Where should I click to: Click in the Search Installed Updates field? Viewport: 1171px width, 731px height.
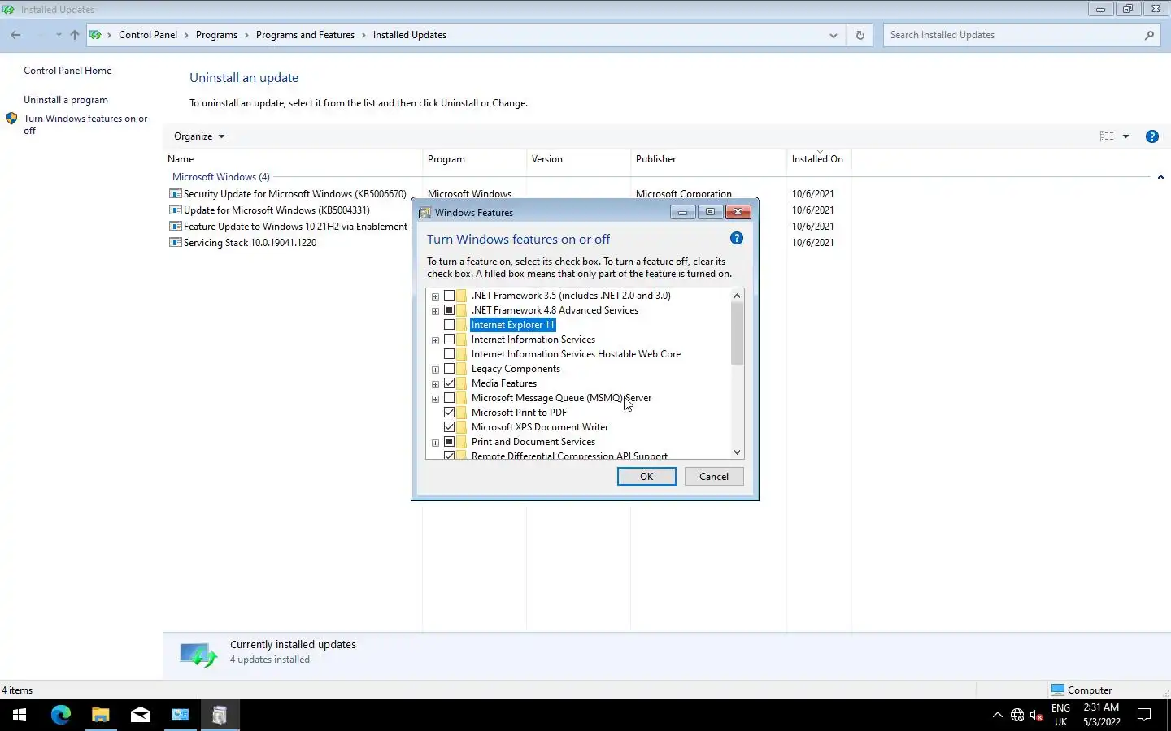(1012, 35)
